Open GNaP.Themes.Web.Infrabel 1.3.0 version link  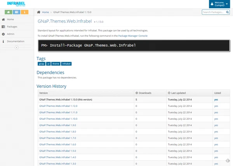[57, 164]
